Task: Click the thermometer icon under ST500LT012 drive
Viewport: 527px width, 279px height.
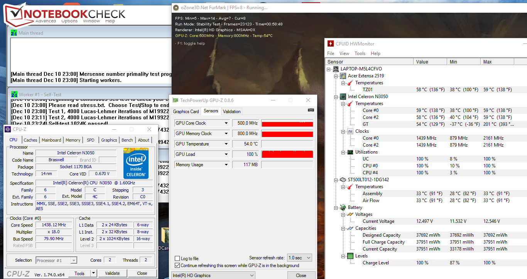Action: point(350,187)
